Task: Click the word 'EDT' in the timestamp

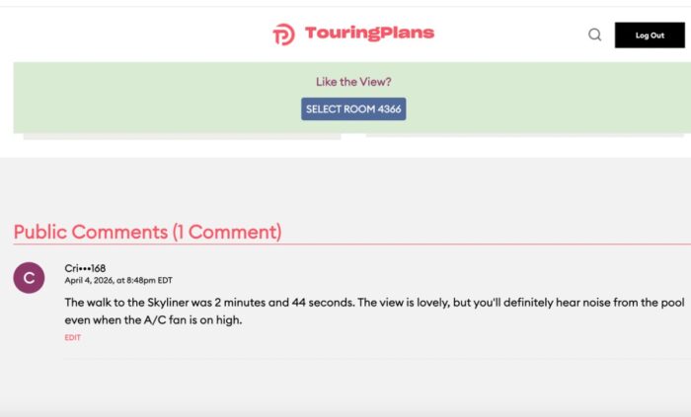Action: pyautogui.click(x=165, y=280)
